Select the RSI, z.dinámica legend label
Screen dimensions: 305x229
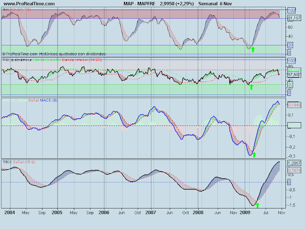[x=17, y=60]
